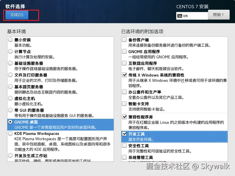Image resolution: width=235 pixels, height=176 pixels.
Task: Select 带 GUI 的服务器 radio button
Action: click(x=10, y=110)
